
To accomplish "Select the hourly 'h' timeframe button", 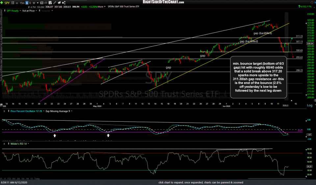I will tap(27, 3).
